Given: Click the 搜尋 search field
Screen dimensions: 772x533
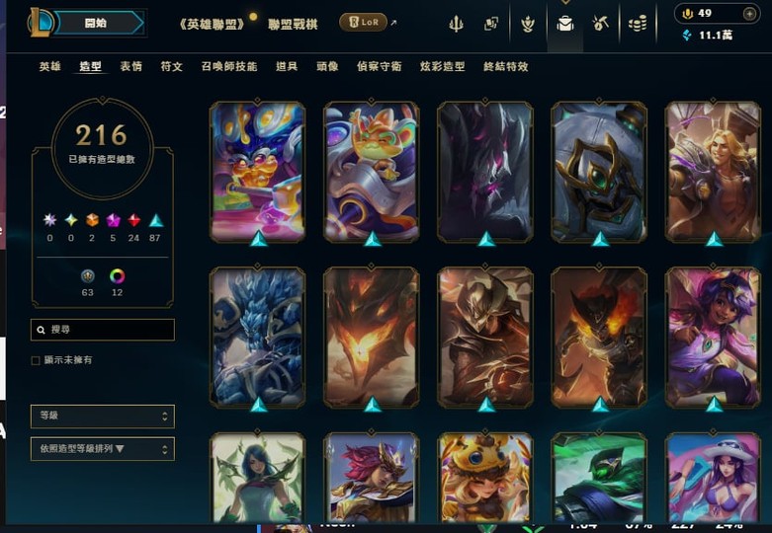Looking at the screenshot, I should tap(103, 330).
